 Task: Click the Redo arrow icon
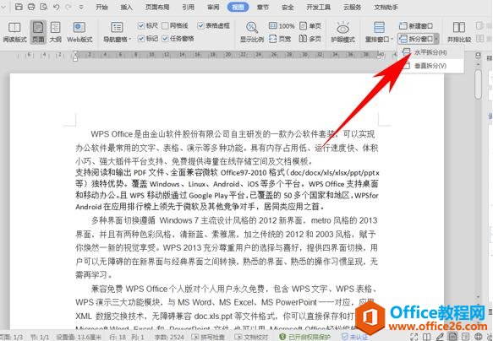(68, 7)
